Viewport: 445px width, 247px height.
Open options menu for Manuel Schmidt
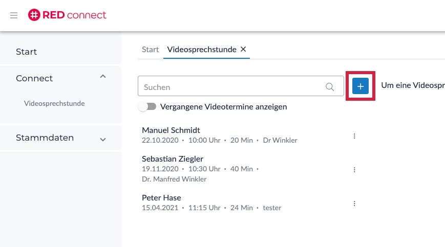[x=354, y=136]
